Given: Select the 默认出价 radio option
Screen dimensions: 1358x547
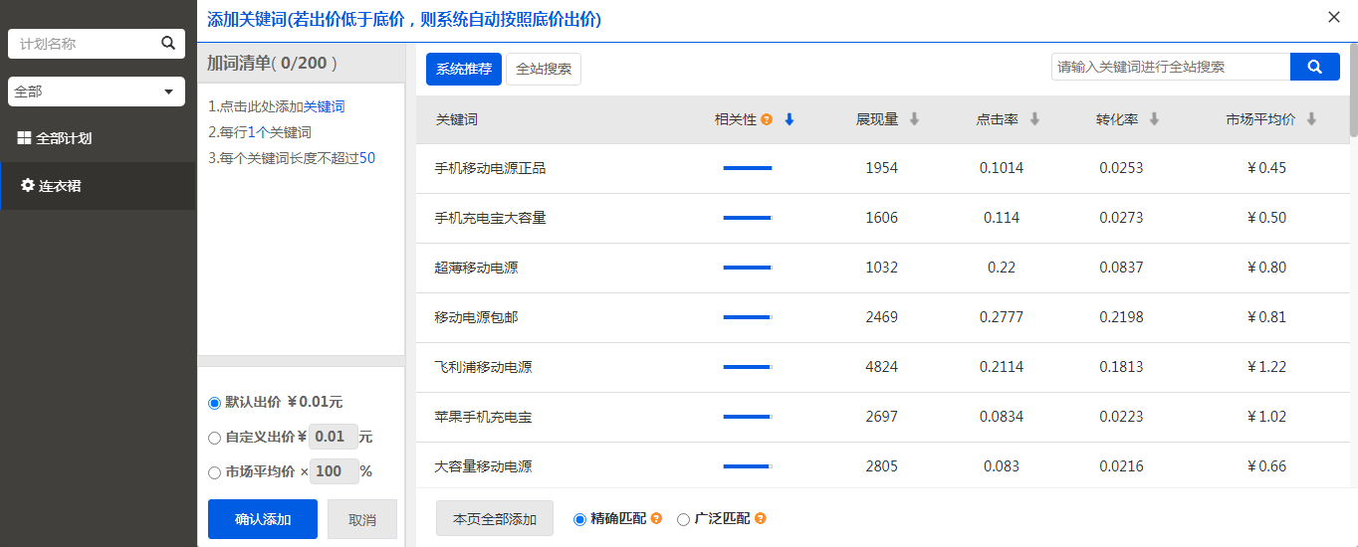Looking at the screenshot, I should [x=214, y=403].
